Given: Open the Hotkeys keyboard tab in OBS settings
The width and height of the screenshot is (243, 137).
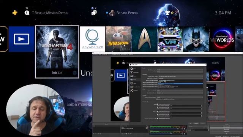Looking at the screenshot, I should coord(135,87).
